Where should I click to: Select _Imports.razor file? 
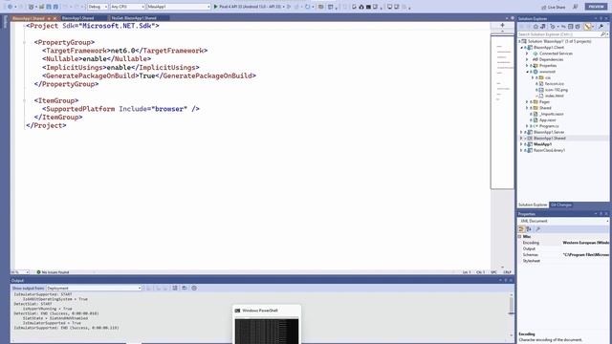pyautogui.click(x=551, y=114)
